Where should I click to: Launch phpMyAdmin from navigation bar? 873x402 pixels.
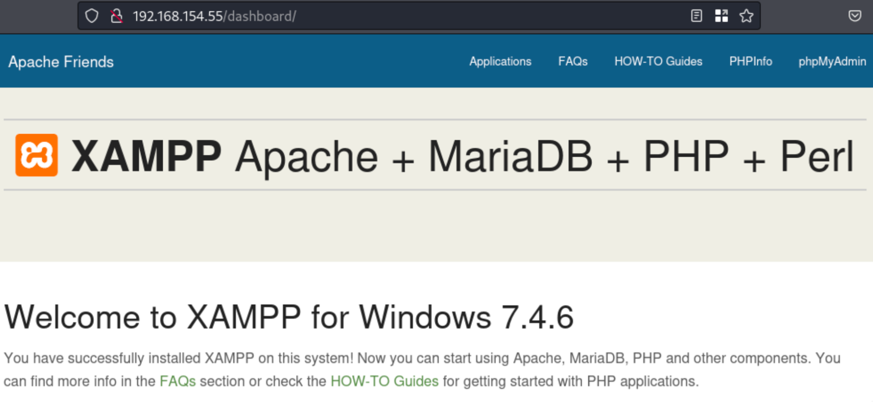(832, 61)
